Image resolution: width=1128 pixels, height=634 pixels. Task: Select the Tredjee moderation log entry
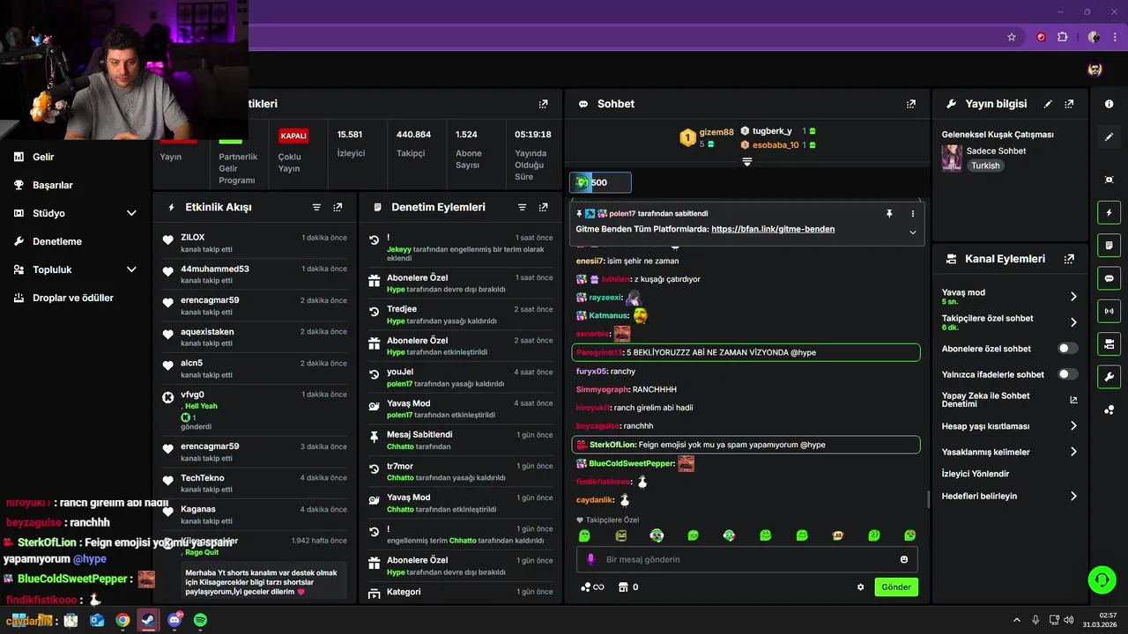[460, 314]
